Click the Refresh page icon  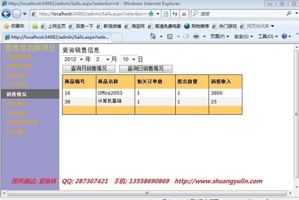click(175, 14)
